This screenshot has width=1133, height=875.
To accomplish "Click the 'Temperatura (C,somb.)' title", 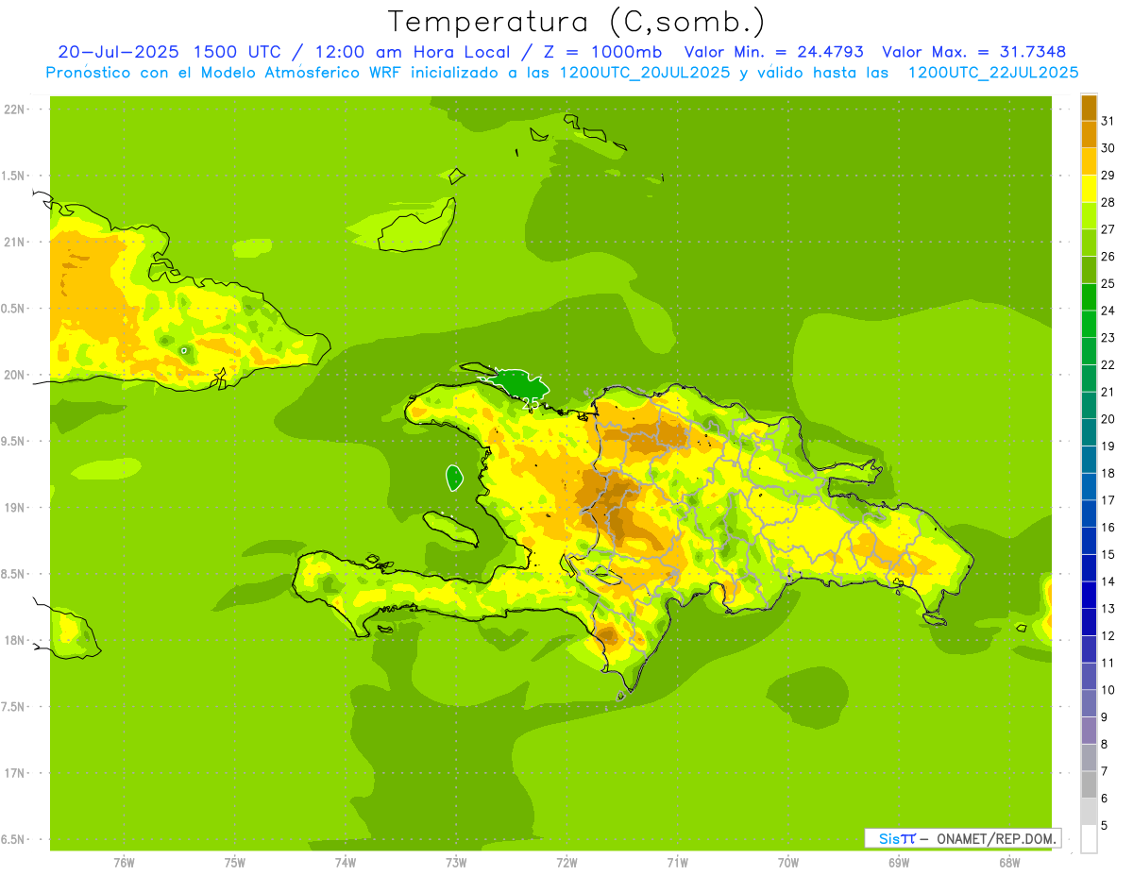I will (576, 22).
